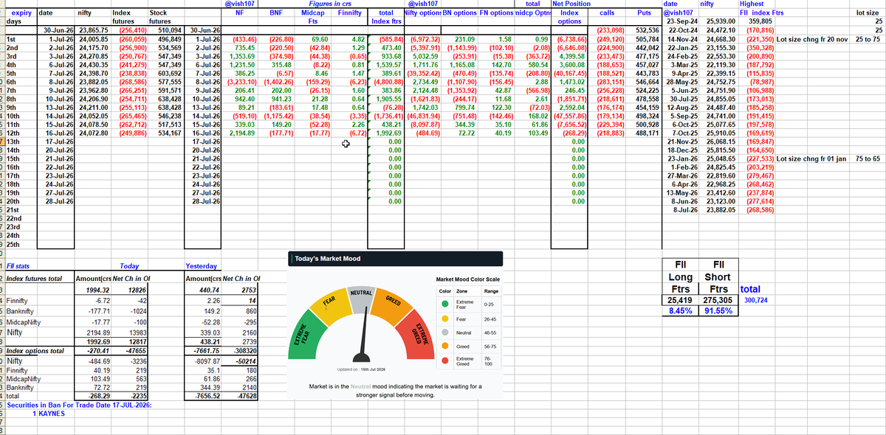The width and height of the screenshot is (886, 435).
Task: Select the 'Puts' column header
Action: pos(643,13)
